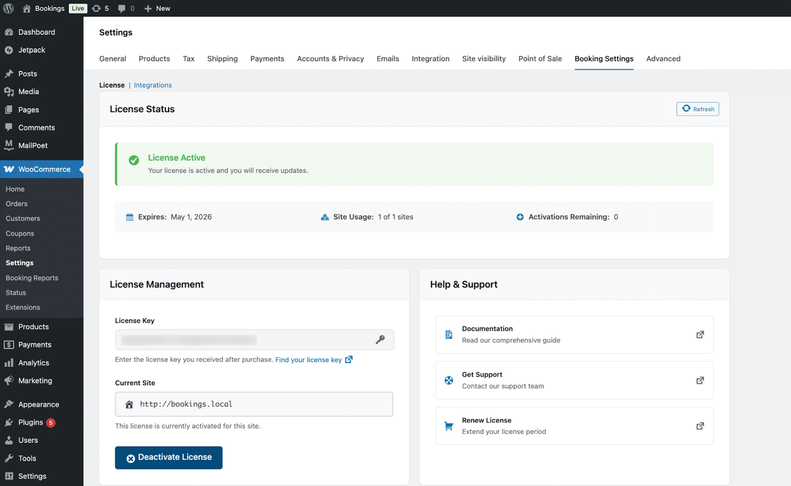
Task: Click the Jetpack icon in sidebar
Action: pos(9,50)
